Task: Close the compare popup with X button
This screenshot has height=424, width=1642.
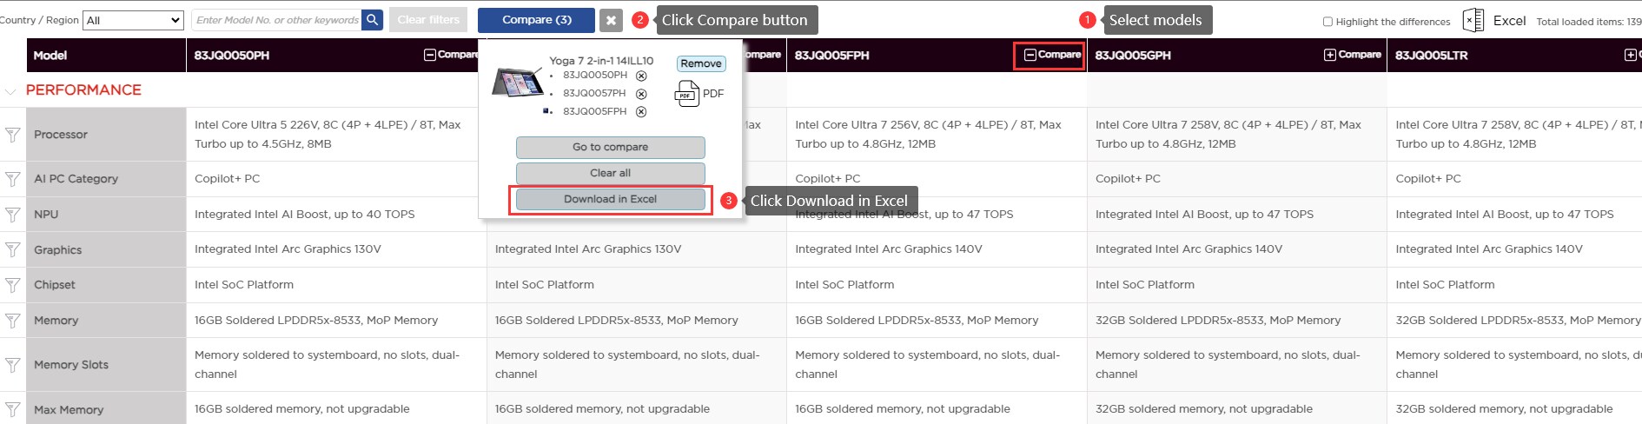Action: click(x=612, y=20)
